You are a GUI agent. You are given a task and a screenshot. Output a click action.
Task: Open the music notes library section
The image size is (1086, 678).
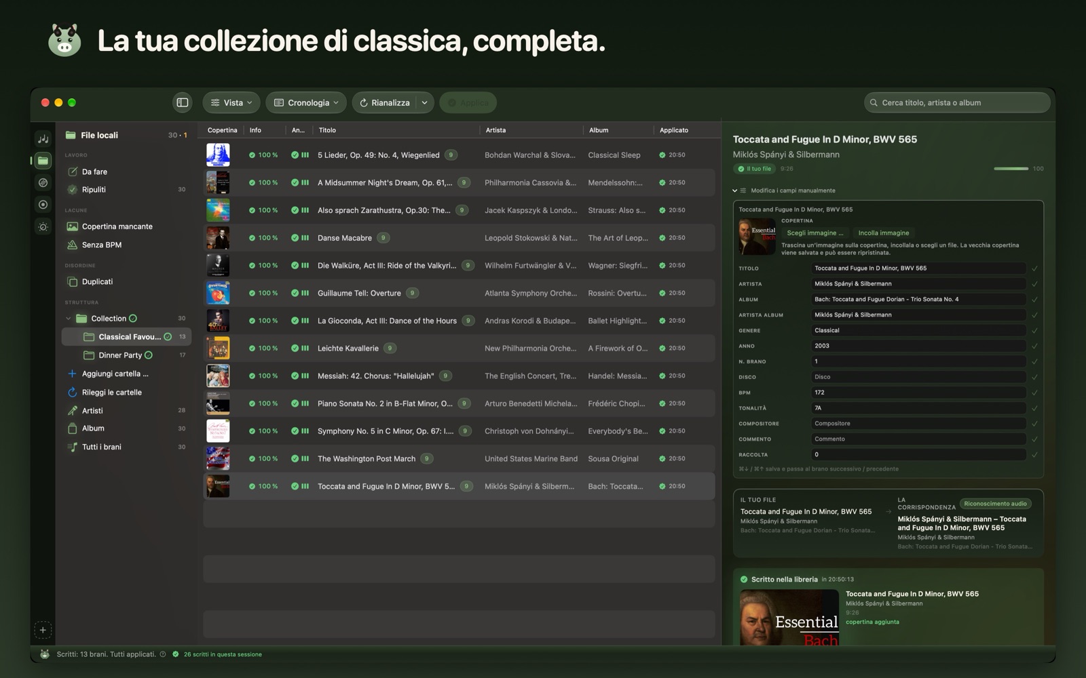coord(43,139)
